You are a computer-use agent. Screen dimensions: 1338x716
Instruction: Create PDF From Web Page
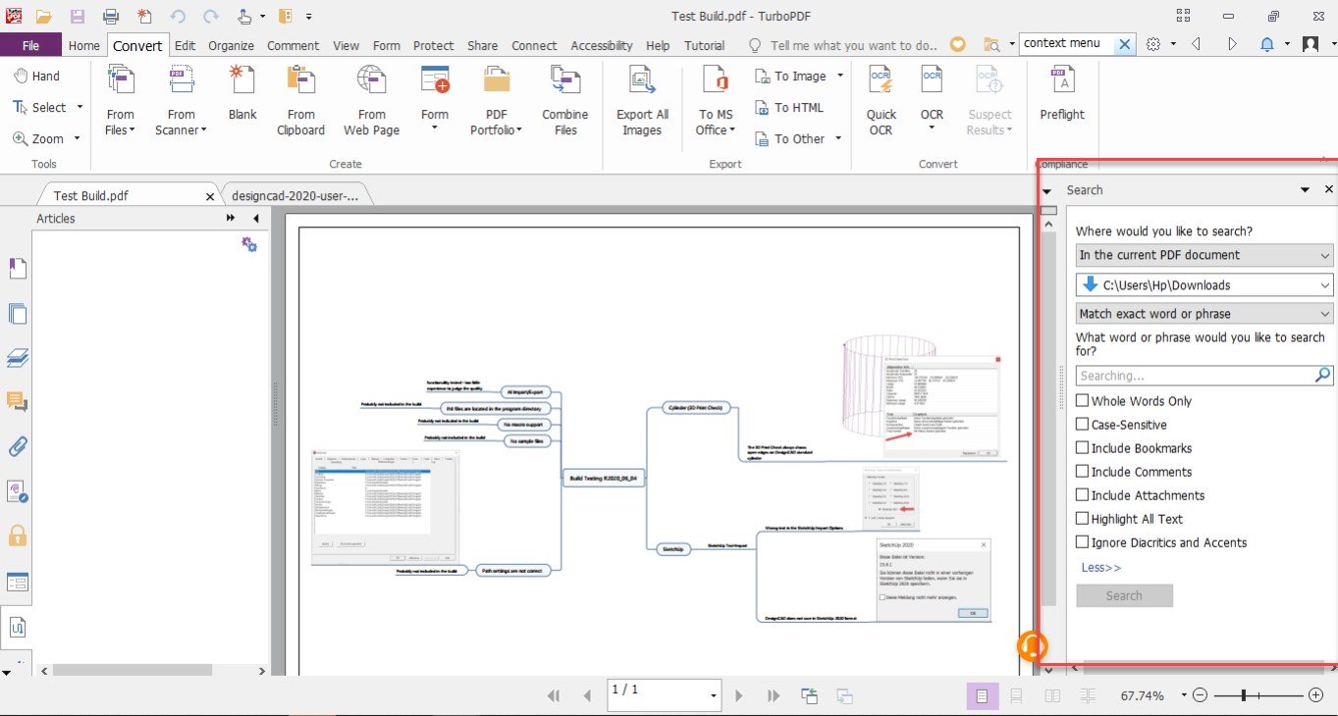point(371,101)
